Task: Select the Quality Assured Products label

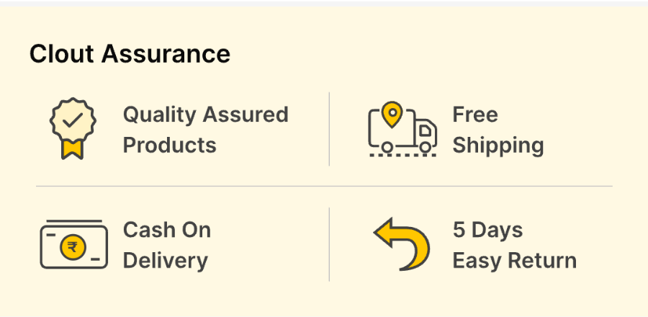Action: [x=205, y=130]
